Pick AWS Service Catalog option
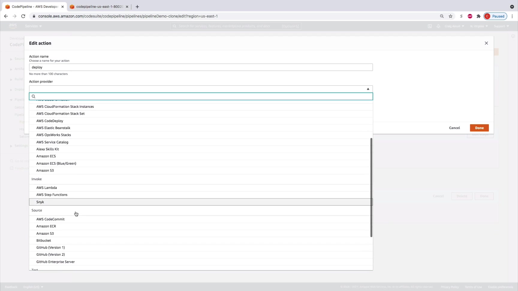The width and height of the screenshot is (518, 291). point(201,142)
